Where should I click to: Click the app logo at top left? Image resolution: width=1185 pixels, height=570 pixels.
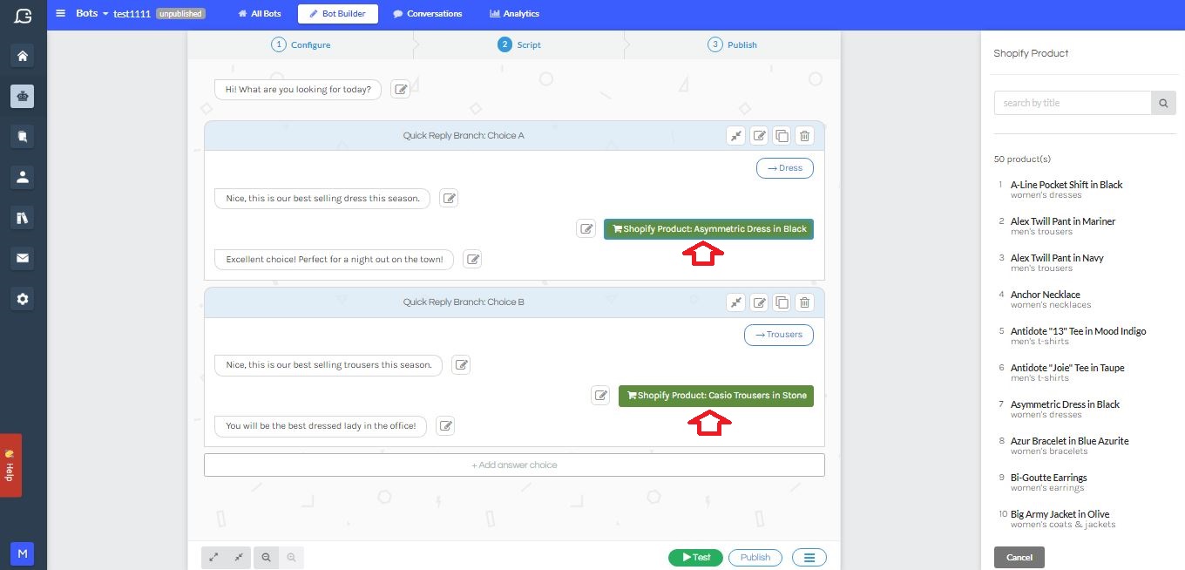[23, 14]
